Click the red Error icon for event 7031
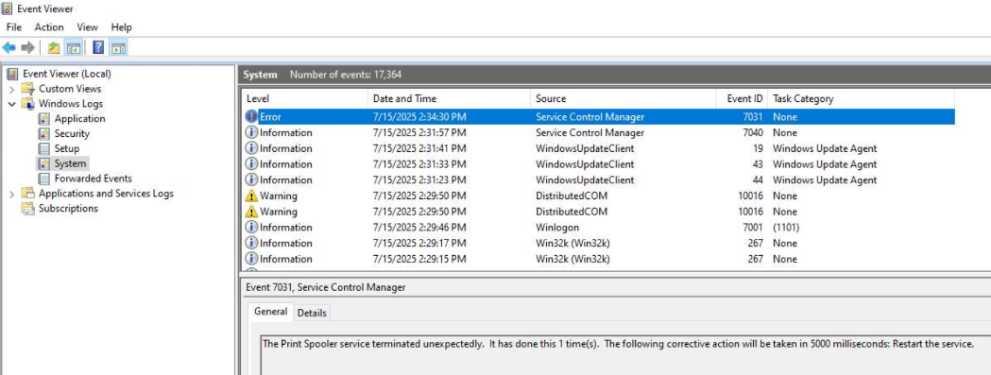The width and height of the screenshot is (991, 375). pyautogui.click(x=251, y=116)
